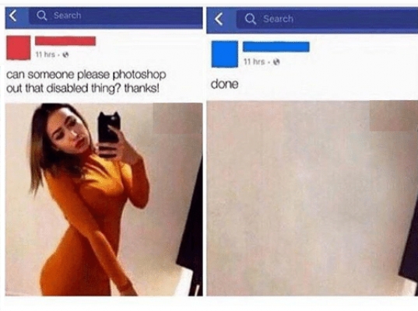Open the edited empty-wall photo
Viewport: 418px width, 311px height.
[312, 198]
